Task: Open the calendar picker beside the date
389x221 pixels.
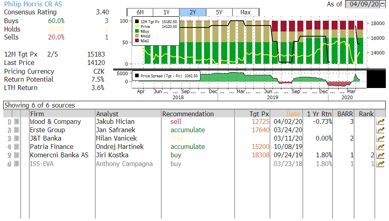Action: [x=383, y=4]
